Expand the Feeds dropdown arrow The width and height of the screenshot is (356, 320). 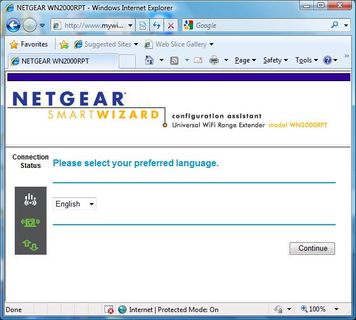[187, 60]
